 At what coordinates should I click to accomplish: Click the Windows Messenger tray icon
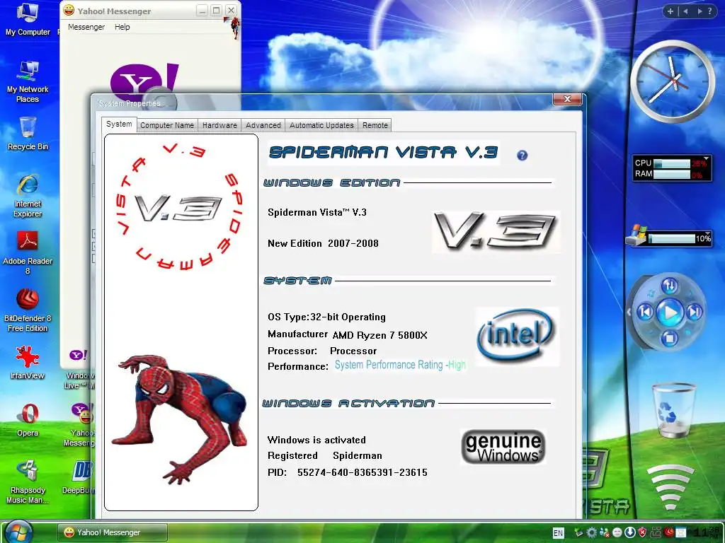604,532
